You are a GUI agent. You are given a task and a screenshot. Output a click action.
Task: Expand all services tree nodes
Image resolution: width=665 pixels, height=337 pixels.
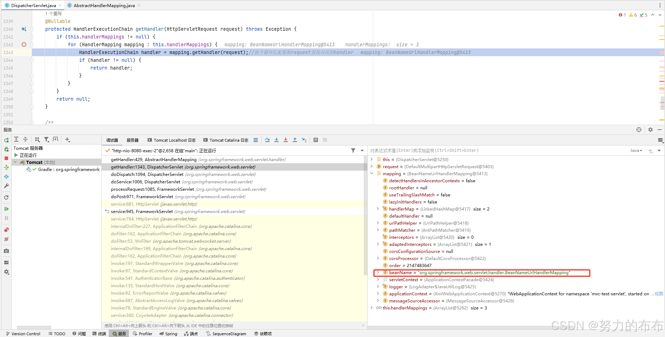click(16, 140)
